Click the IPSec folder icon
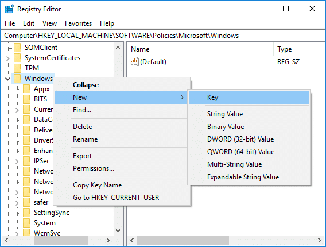 click(26, 161)
